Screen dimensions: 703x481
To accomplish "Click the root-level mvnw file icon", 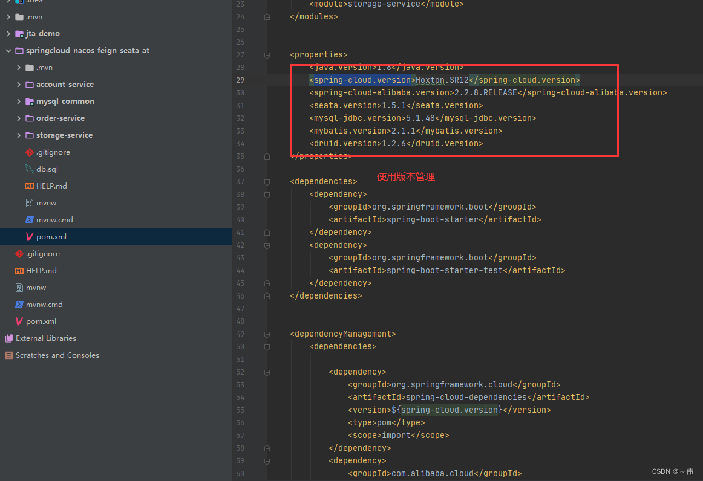I will (x=19, y=288).
